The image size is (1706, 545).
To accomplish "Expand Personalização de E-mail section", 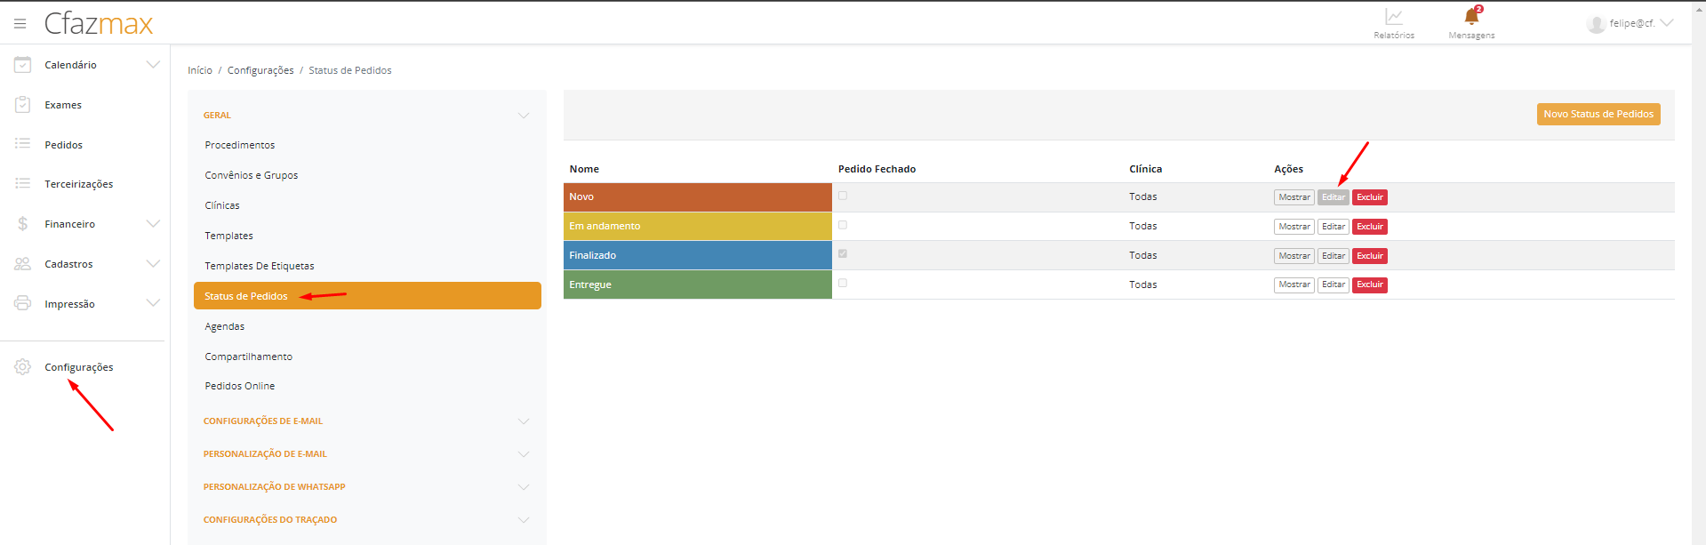I will coord(366,454).
